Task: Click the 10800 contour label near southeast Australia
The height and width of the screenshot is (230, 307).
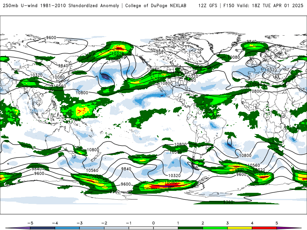Action: click(93, 150)
